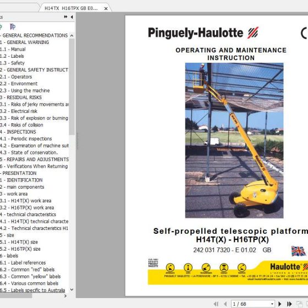The width and height of the screenshot is (308, 308).
Task: Select the 2.1 - Operators bookmark
Action: [16, 77]
